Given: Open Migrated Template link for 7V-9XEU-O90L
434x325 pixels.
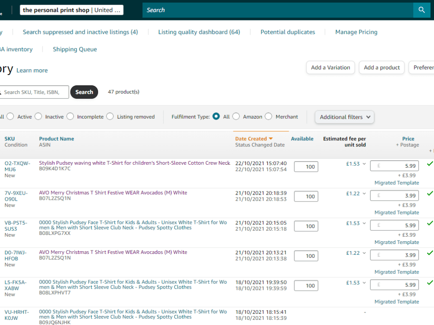Looking at the screenshot, I should point(397,212).
